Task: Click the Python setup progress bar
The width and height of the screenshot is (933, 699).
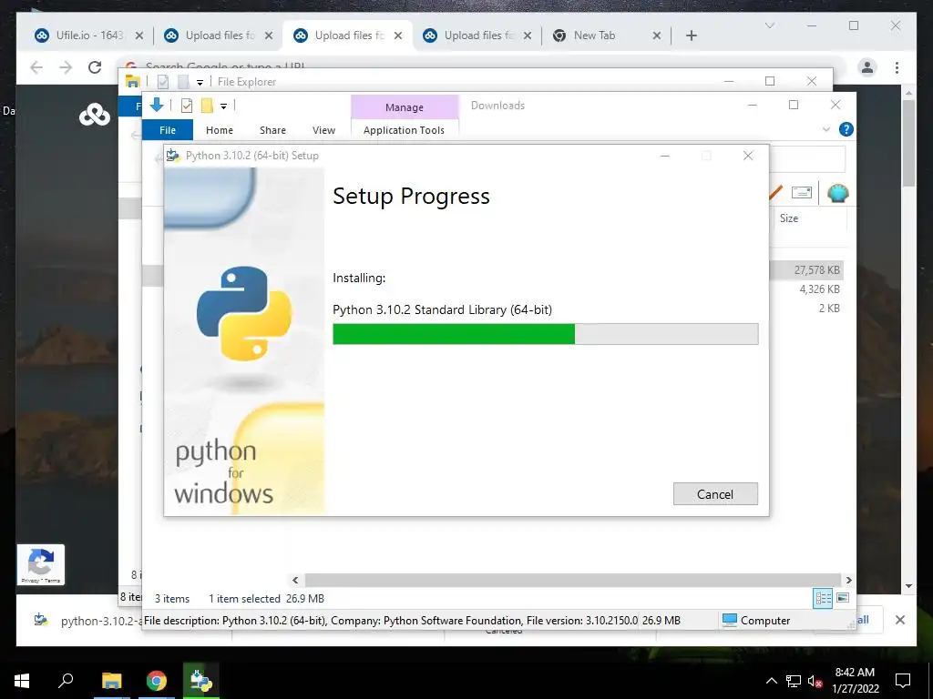Action: pos(545,334)
